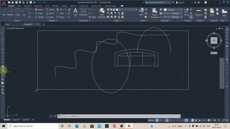Screen dimensions: 230x129
Task: Open Layer Properties manager
Action: click(x=102, y=13)
